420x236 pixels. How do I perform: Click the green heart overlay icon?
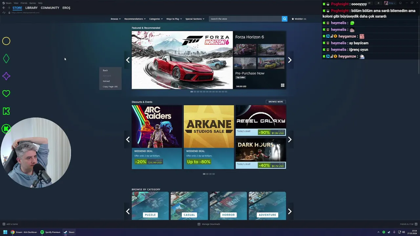click(6, 94)
